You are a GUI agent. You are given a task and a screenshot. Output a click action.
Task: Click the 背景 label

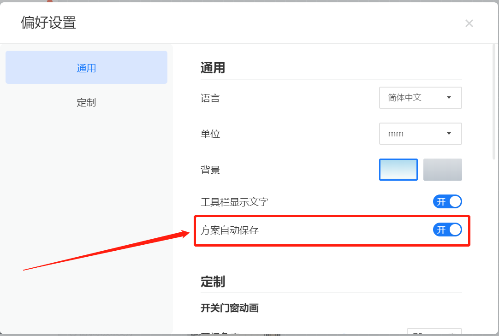[x=210, y=170]
